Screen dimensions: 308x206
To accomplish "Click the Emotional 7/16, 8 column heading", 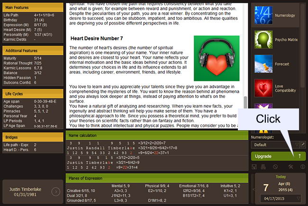I will 194,186.
